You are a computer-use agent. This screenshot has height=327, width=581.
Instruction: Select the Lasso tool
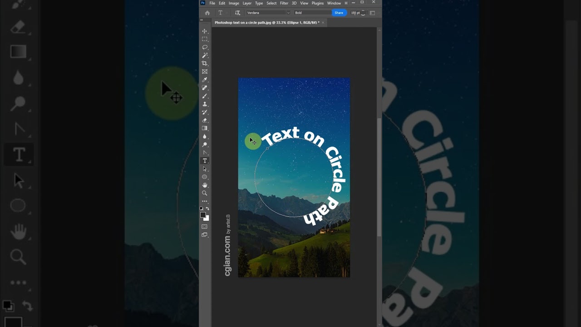click(x=205, y=47)
